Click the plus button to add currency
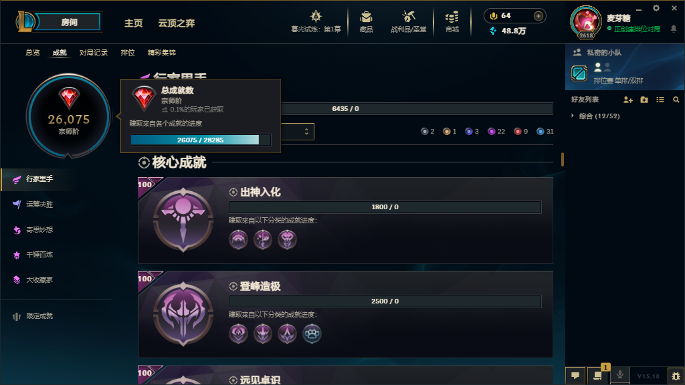This screenshot has width=685, height=385. pyautogui.click(x=539, y=16)
